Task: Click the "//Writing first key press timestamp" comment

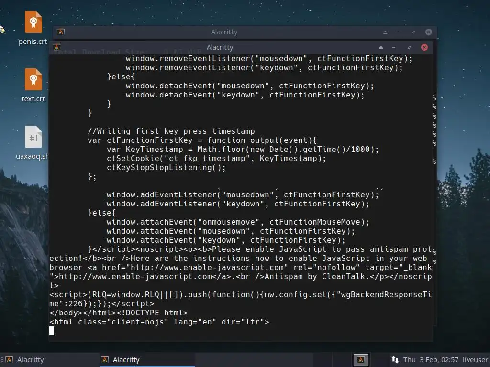Action: [x=171, y=131]
